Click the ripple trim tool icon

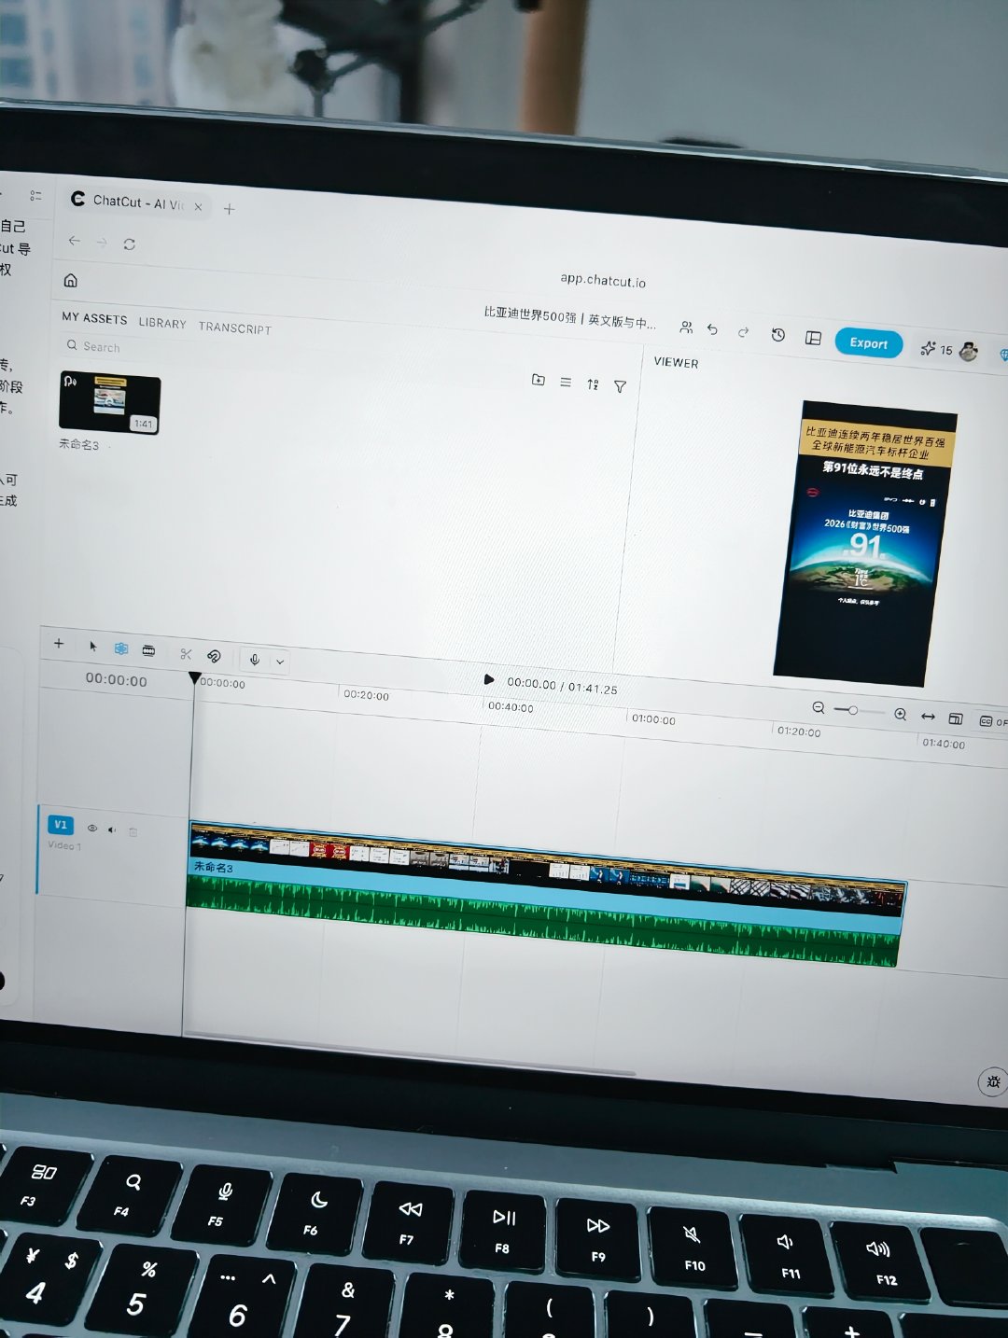pos(148,649)
